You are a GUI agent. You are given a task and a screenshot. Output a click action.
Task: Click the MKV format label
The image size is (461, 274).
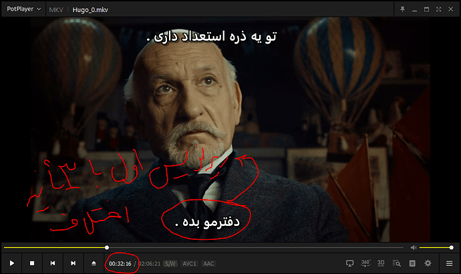pyautogui.click(x=56, y=10)
